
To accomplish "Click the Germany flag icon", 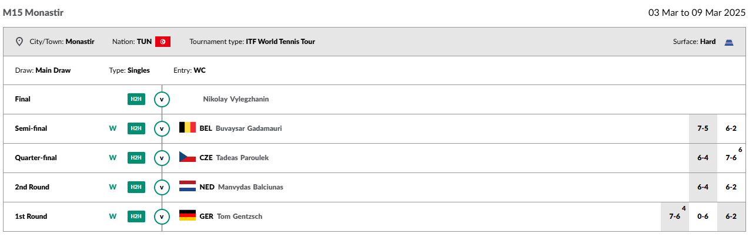I will click(x=188, y=215).
